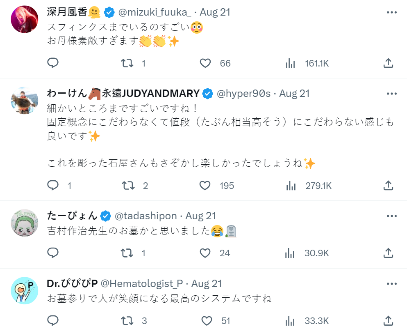This screenshot has height=331, width=407.
Task: Open @Hematologist_P profile handle
Action: click(x=142, y=283)
